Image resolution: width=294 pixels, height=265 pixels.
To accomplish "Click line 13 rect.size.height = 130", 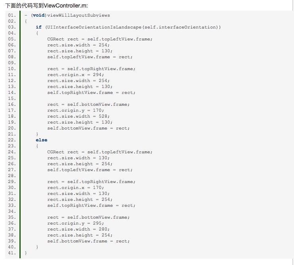I will 80,87.
